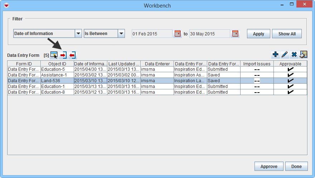315x178 pixels.
Task: Click the blue plus add form icon
Action: [x=275, y=54]
